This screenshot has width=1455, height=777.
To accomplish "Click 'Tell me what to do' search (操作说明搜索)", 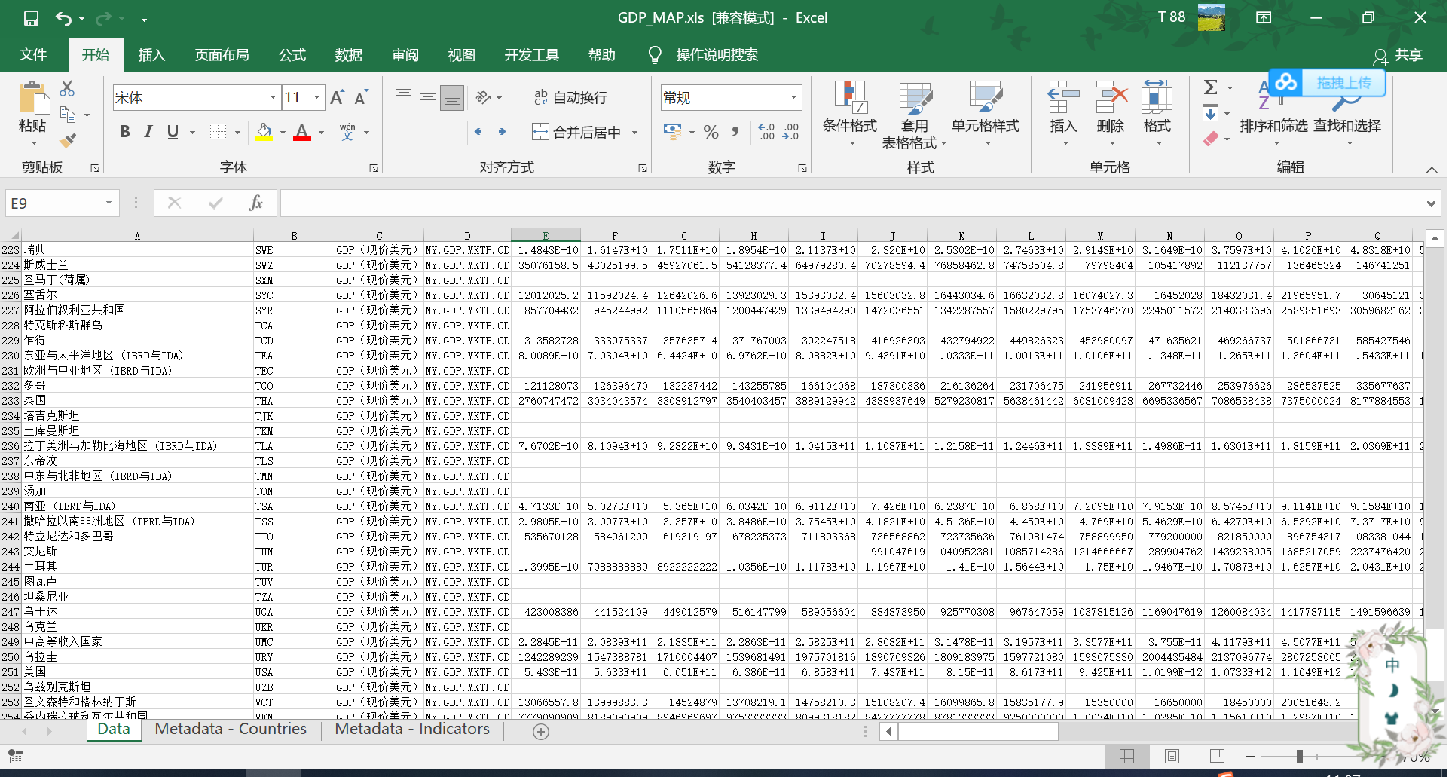I will click(x=717, y=54).
